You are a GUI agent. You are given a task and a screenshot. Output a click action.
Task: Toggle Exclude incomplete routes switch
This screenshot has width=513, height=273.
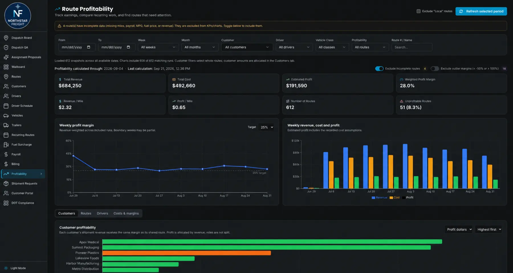click(x=379, y=69)
